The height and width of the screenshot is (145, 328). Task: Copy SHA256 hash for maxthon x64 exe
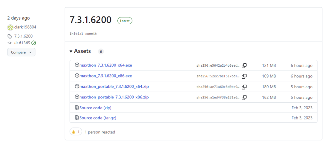(244, 66)
